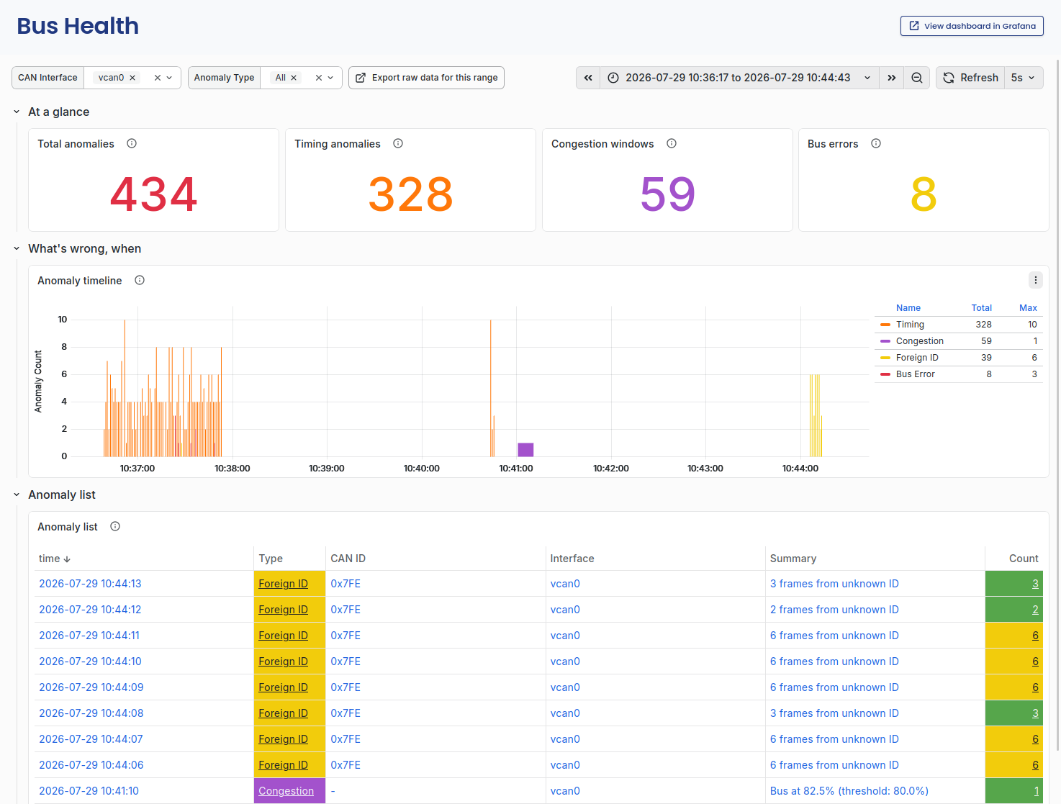1061x804 pixels.
Task: Toggle Bus Error series in legend
Action: pos(915,374)
